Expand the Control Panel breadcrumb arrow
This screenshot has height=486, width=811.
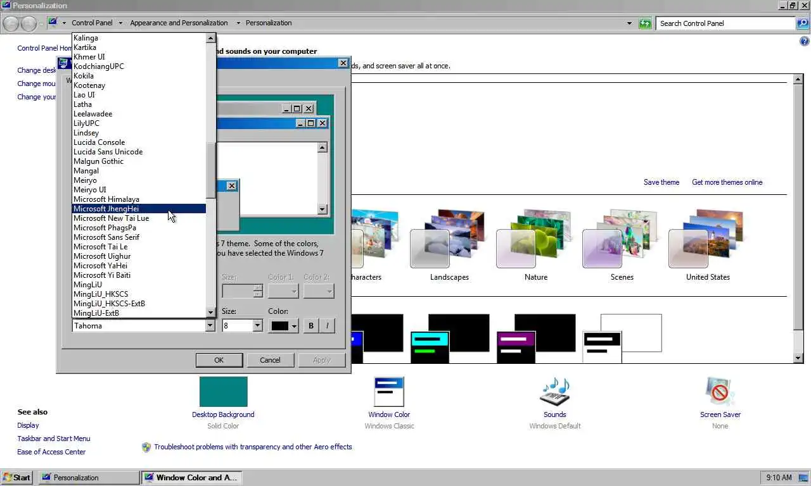pyautogui.click(x=120, y=23)
